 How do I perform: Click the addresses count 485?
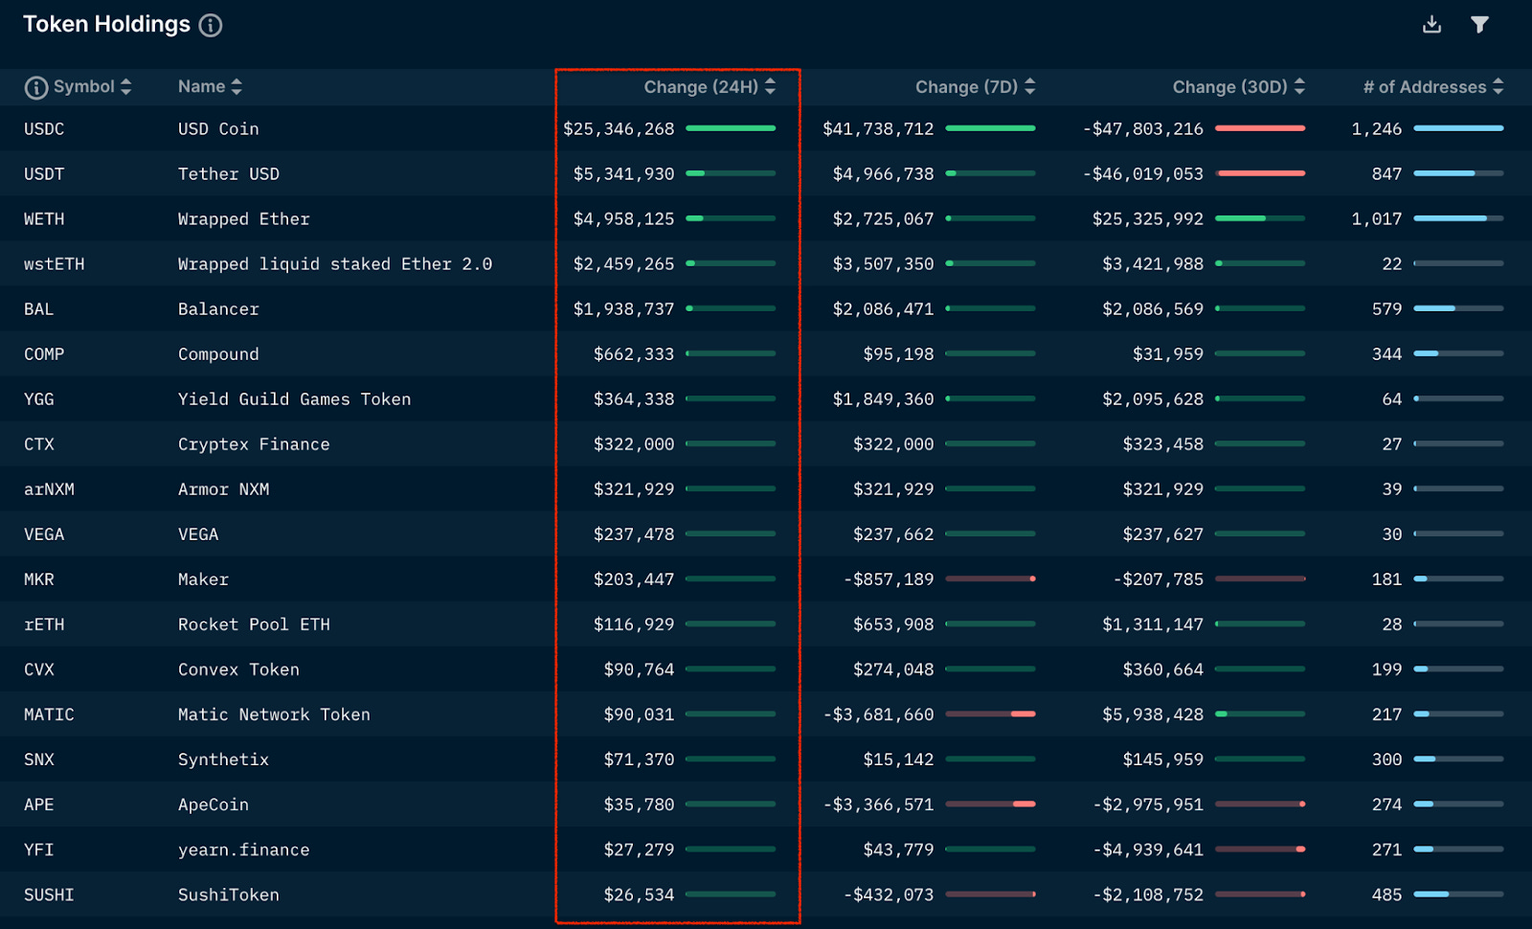pyautogui.click(x=1386, y=894)
